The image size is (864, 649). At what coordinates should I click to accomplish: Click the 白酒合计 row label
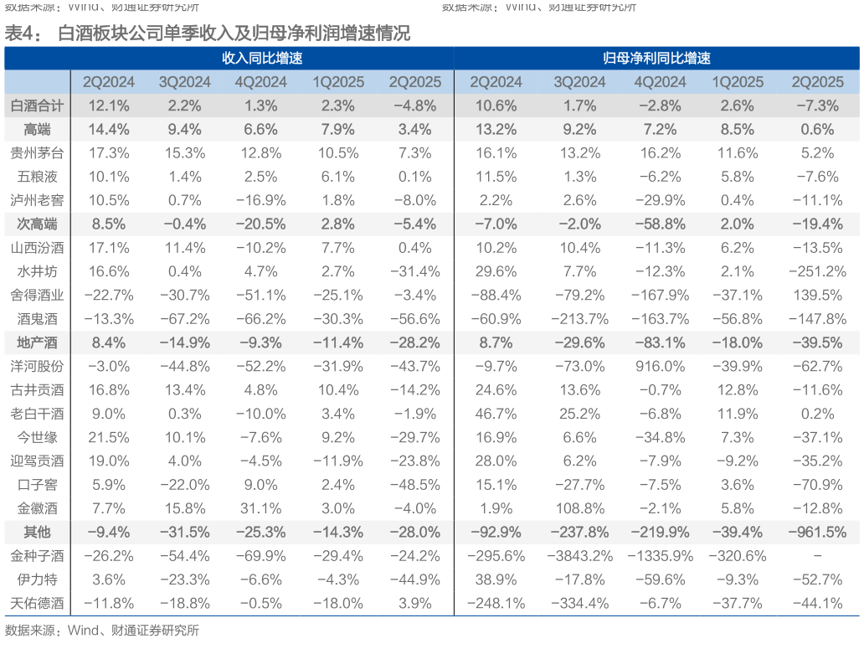pos(37,106)
